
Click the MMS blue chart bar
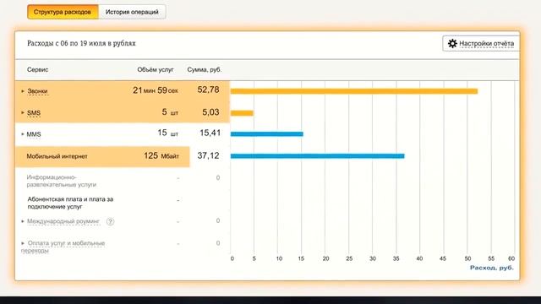coord(267,134)
